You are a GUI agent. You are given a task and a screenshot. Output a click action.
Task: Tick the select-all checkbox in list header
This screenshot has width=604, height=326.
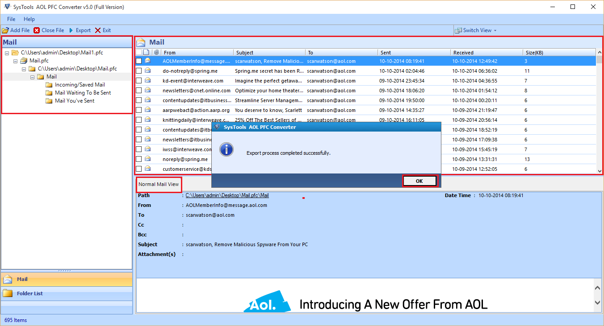pos(139,52)
